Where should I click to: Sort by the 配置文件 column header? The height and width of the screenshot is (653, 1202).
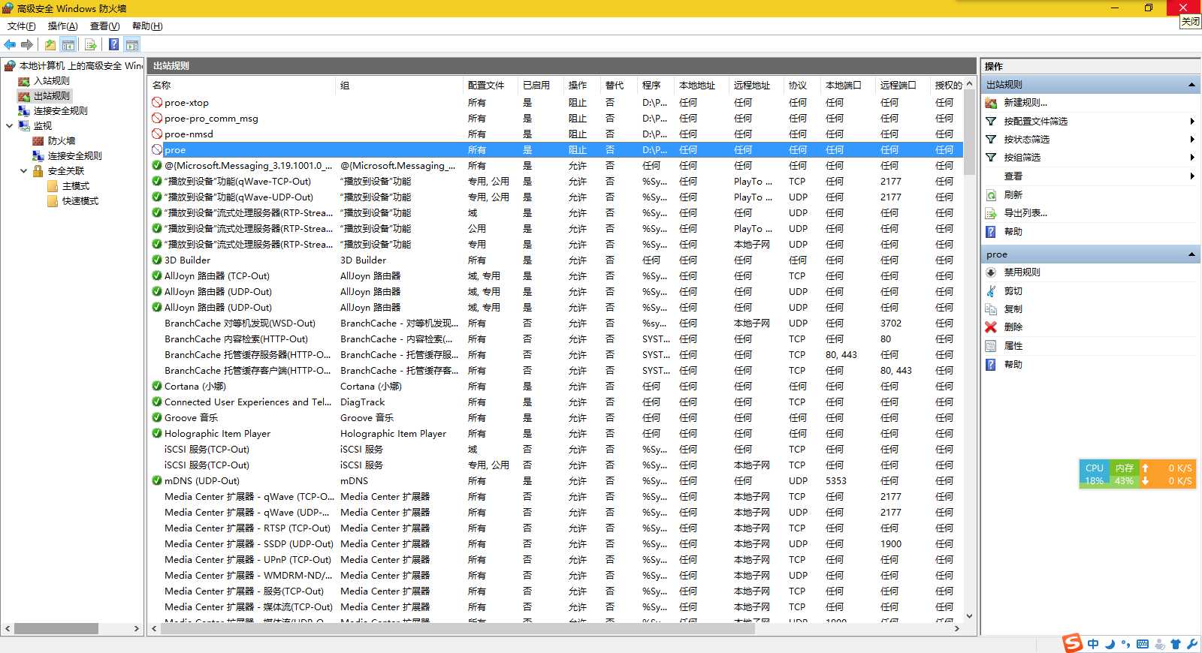pos(491,86)
